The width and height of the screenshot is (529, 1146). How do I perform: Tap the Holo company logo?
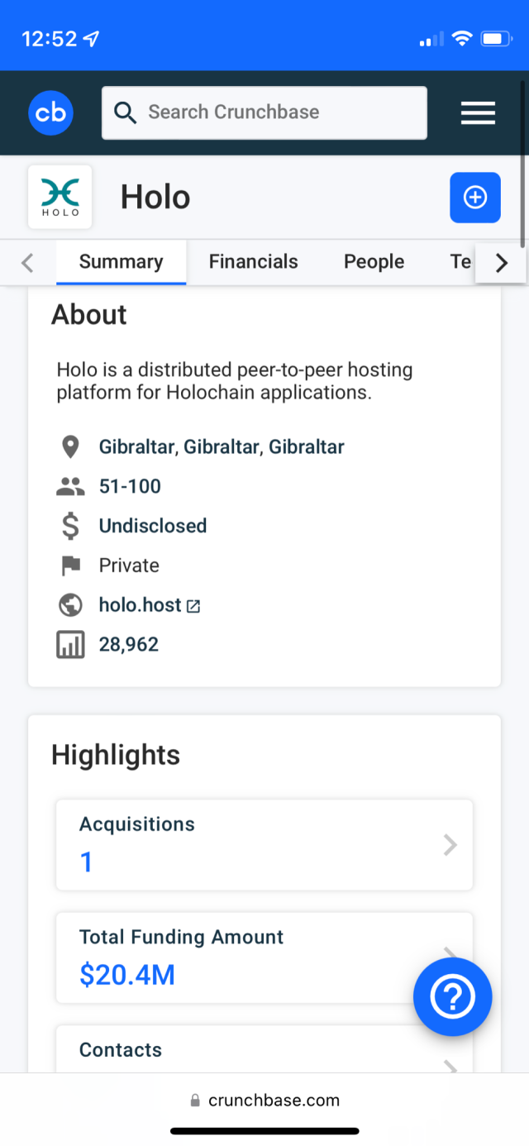pos(60,197)
